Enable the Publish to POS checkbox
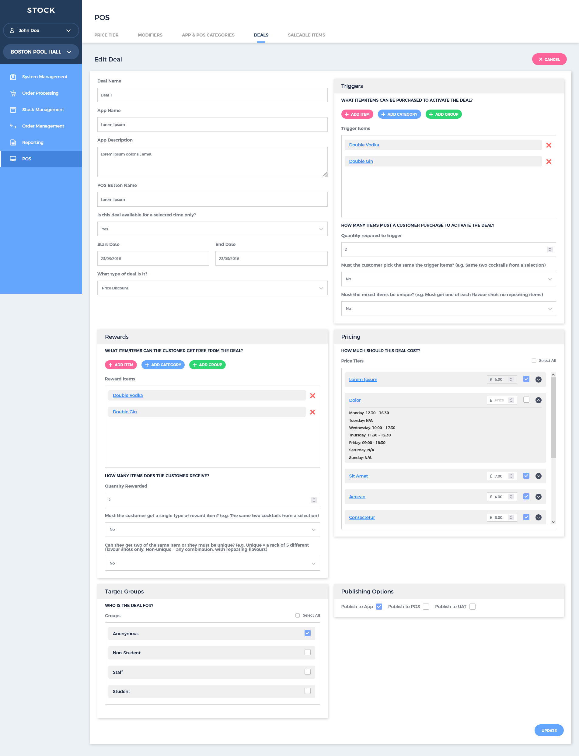 [426, 607]
